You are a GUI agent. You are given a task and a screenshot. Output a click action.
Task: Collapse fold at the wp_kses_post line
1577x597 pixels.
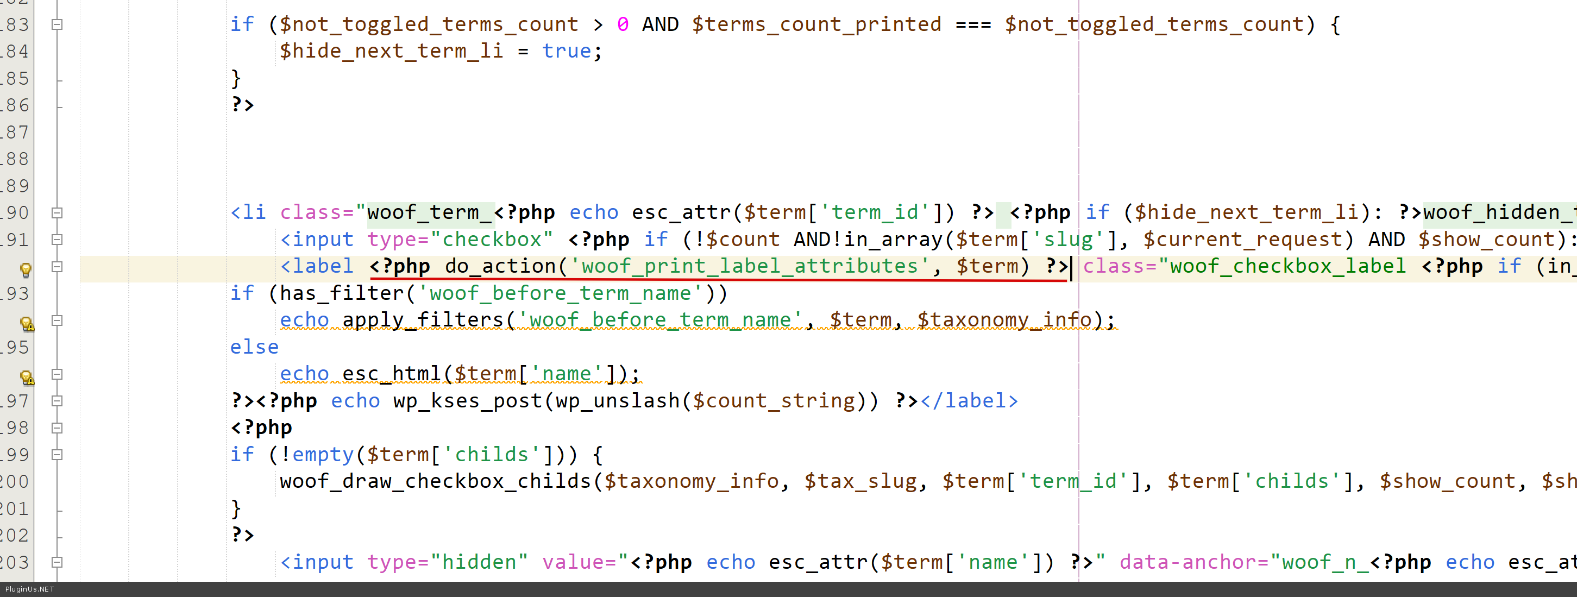tap(57, 401)
